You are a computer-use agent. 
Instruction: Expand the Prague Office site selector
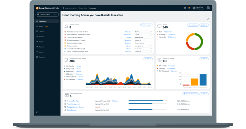(x=46, y=14)
